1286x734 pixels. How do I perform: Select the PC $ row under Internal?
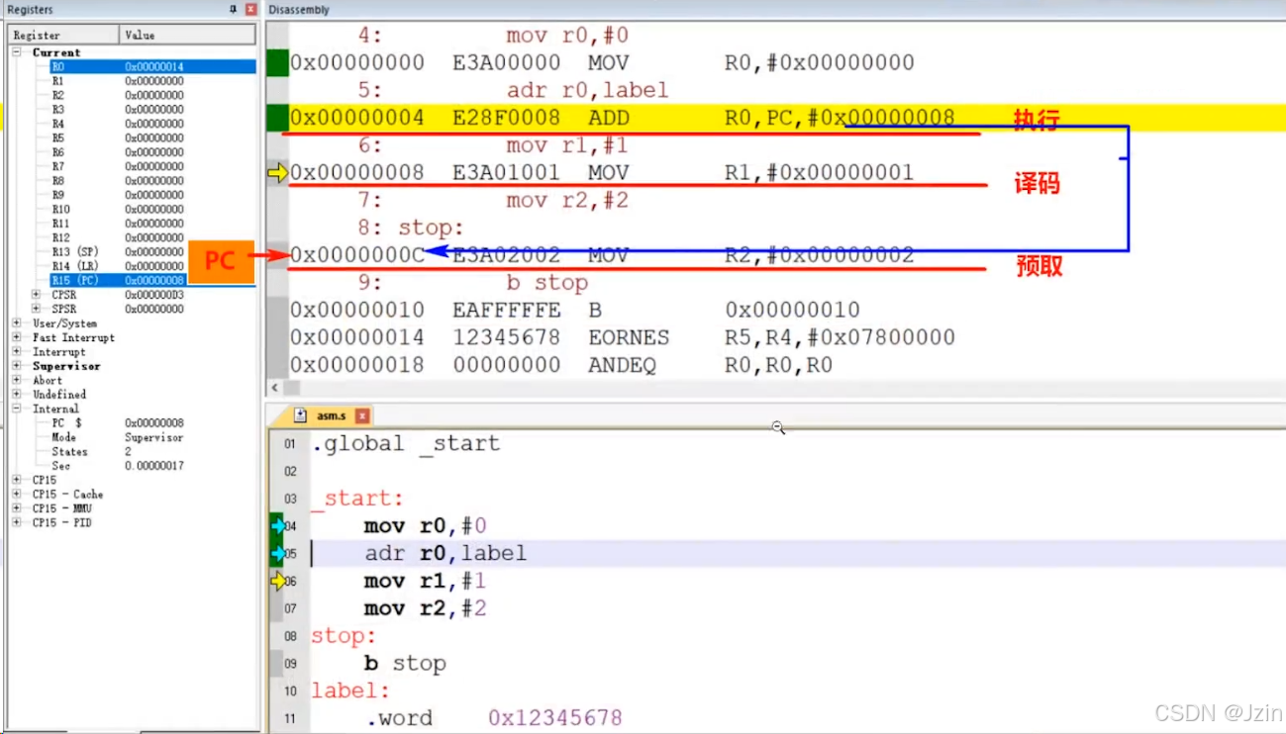pos(153,422)
